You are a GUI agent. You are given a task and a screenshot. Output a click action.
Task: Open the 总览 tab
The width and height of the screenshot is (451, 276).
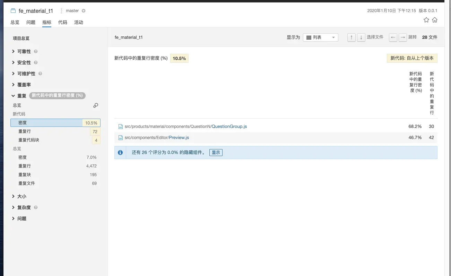click(15, 22)
